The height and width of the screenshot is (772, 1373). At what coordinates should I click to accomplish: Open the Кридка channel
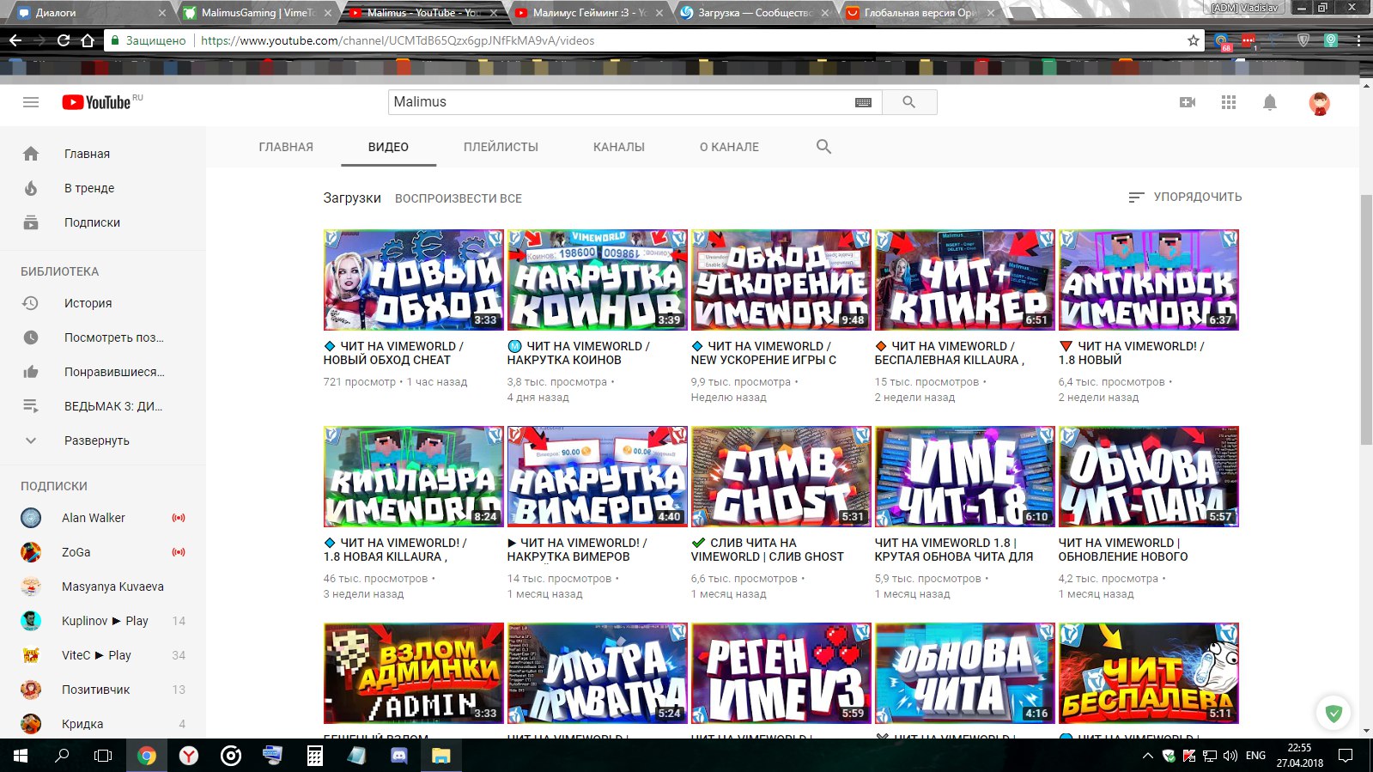(103, 724)
